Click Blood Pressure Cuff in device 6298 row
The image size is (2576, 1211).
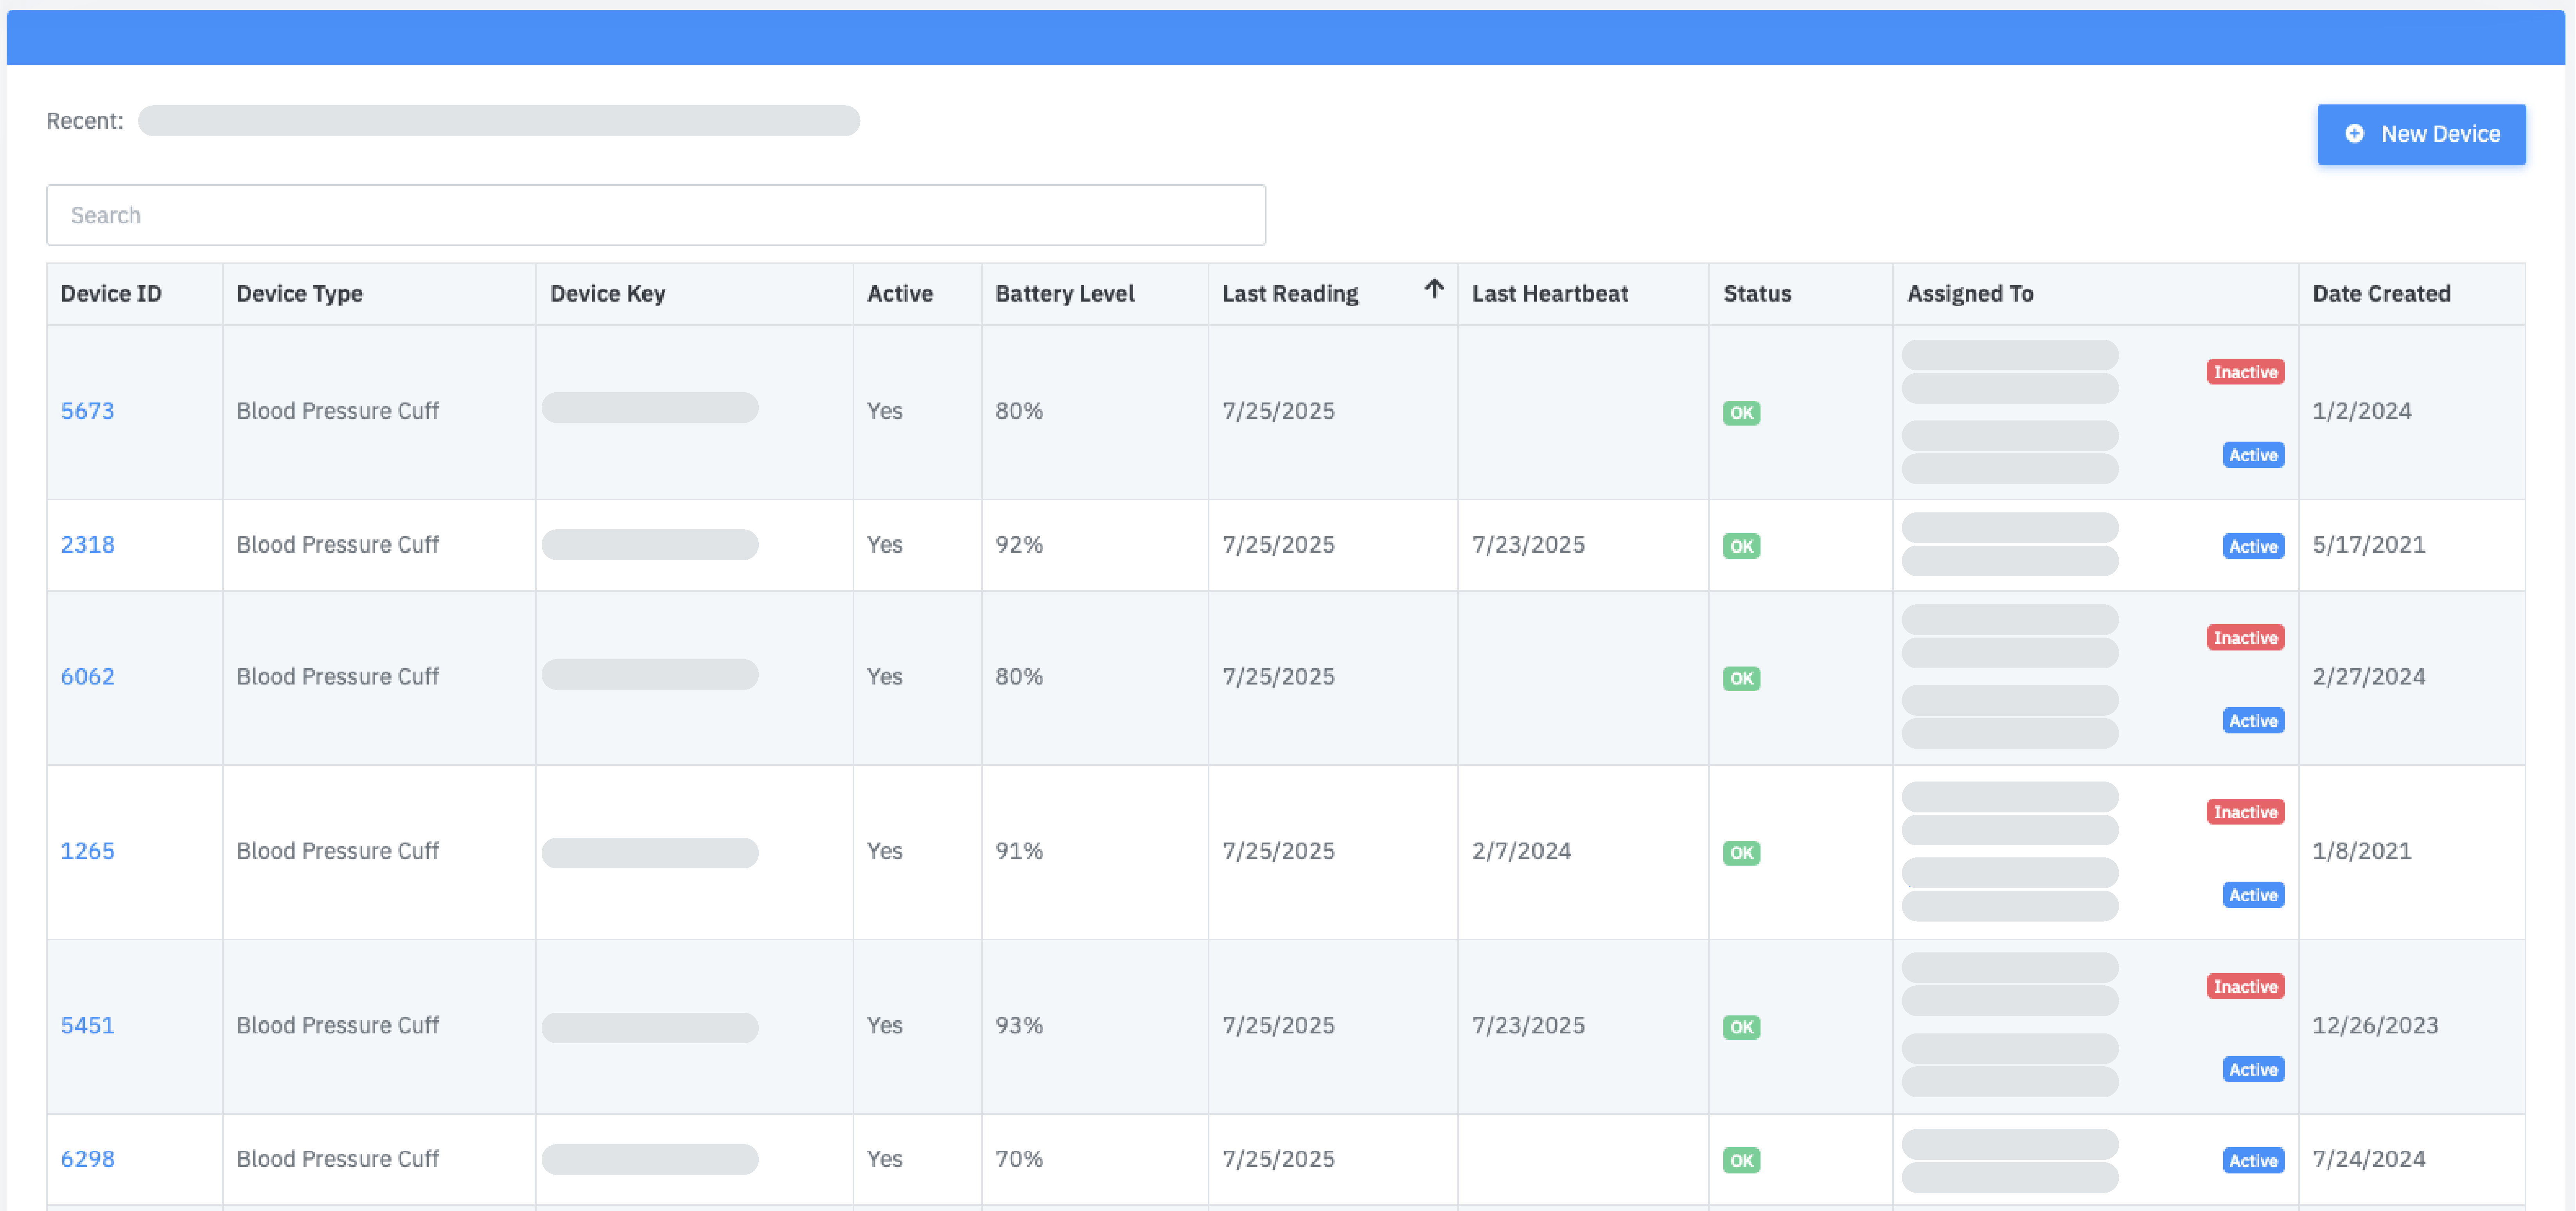337,1159
